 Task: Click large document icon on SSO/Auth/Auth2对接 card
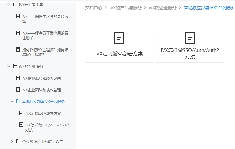tap(190, 38)
